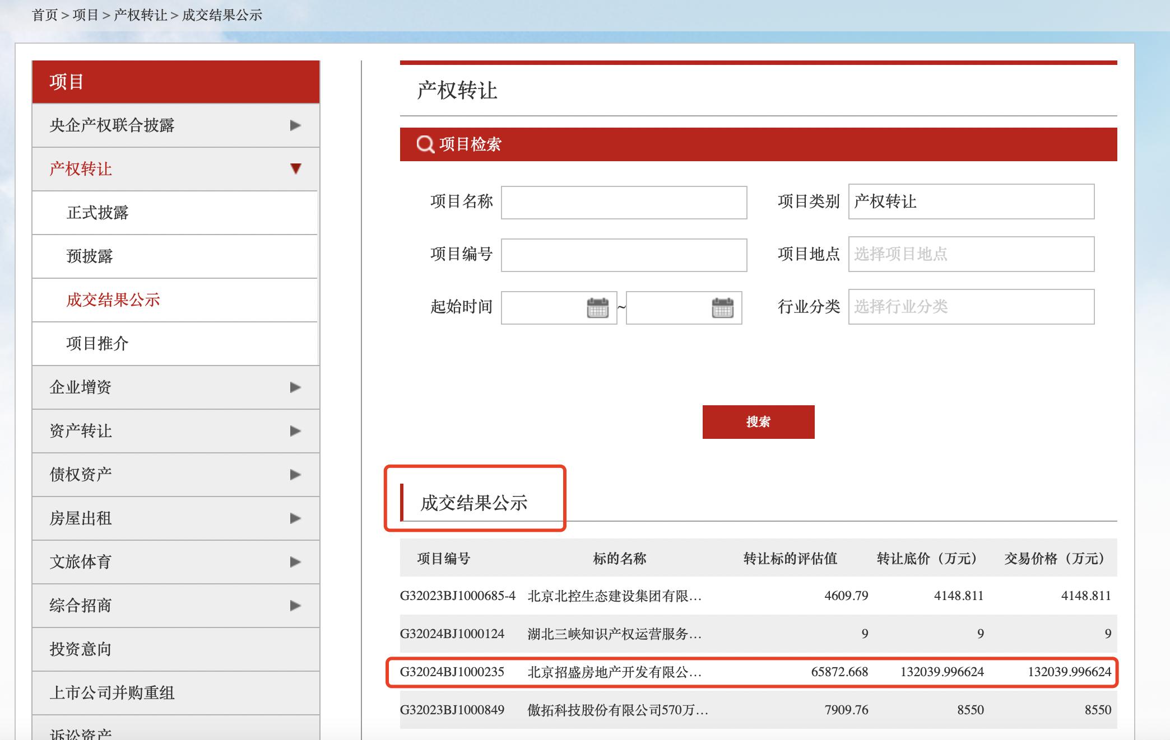Click the magnifier icon beside 项目检索
The width and height of the screenshot is (1170, 740).
point(425,144)
